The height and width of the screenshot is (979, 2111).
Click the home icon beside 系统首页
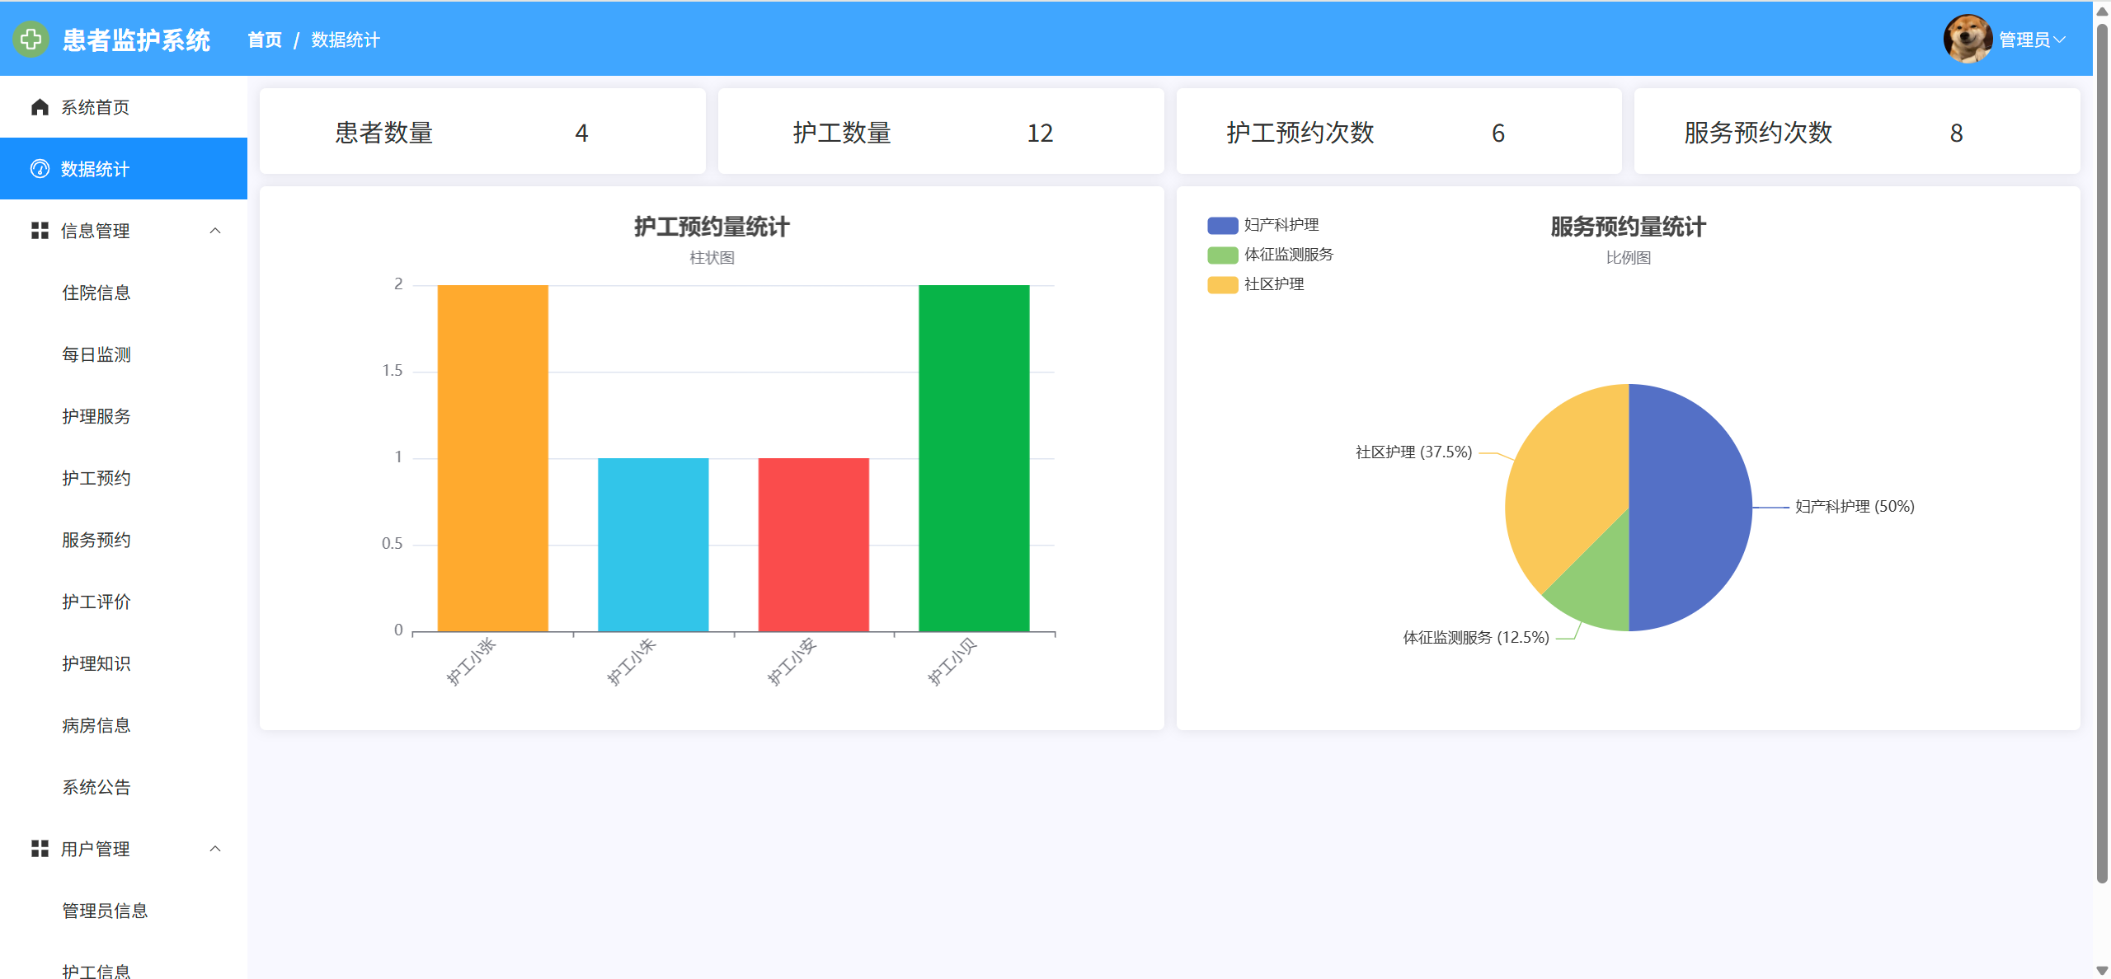pos(40,107)
